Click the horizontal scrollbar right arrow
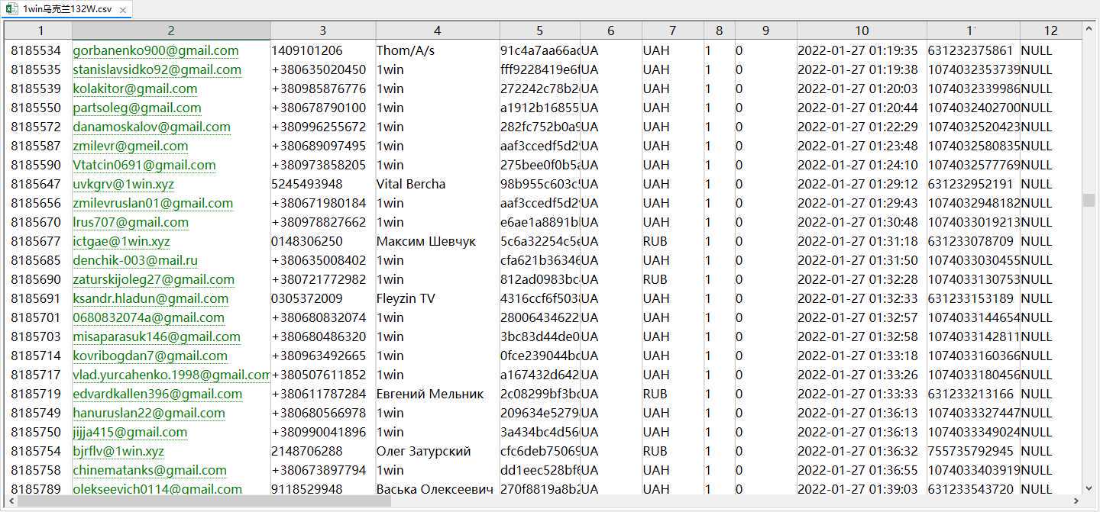 pos(1076,501)
